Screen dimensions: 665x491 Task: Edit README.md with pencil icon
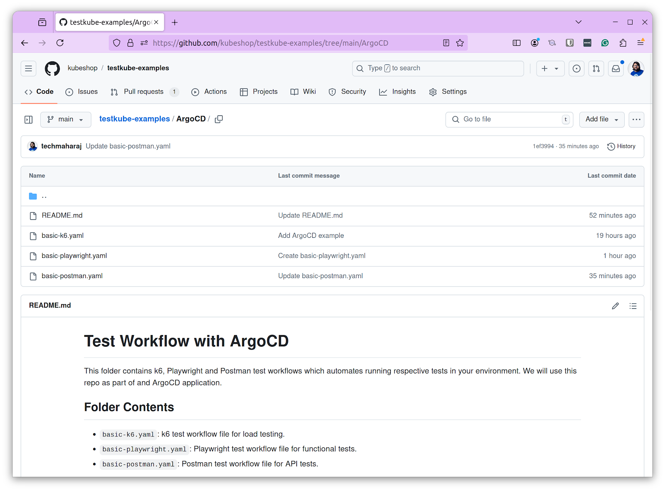(616, 306)
